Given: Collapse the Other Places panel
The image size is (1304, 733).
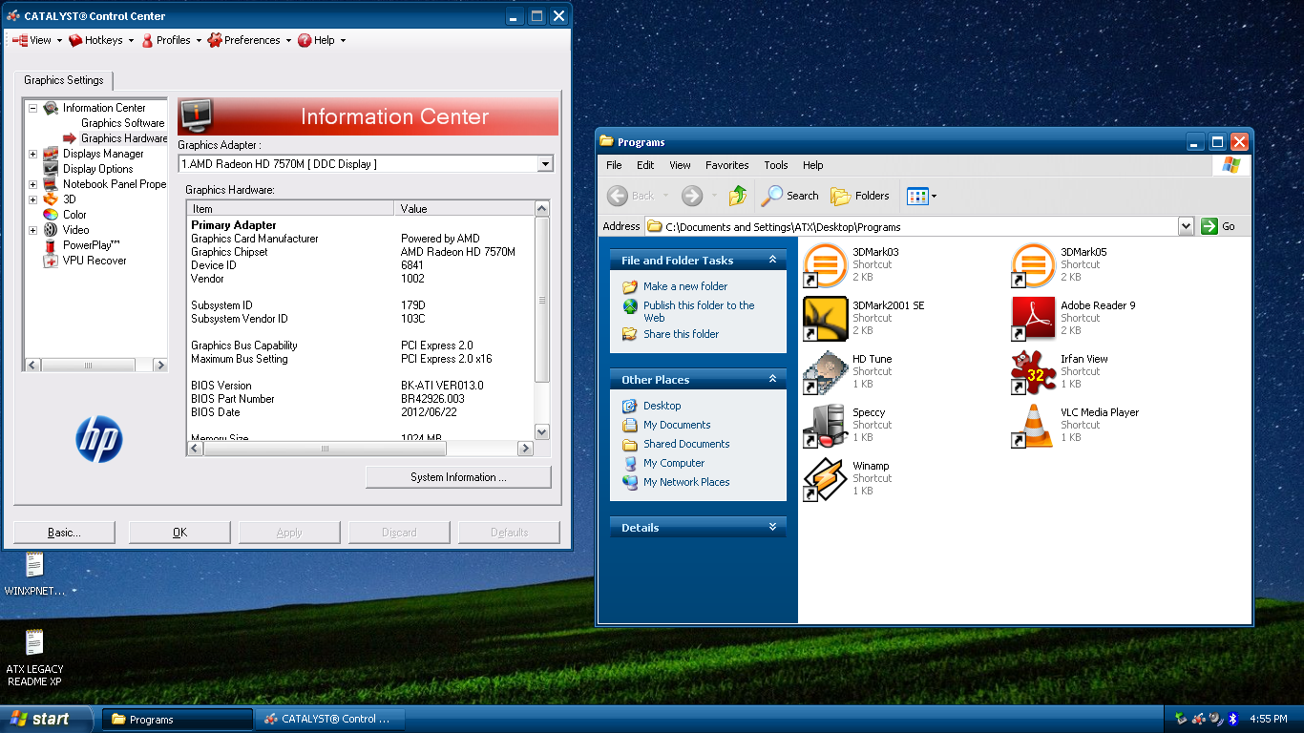Looking at the screenshot, I should pyautogui.click(x=772, y=379).
